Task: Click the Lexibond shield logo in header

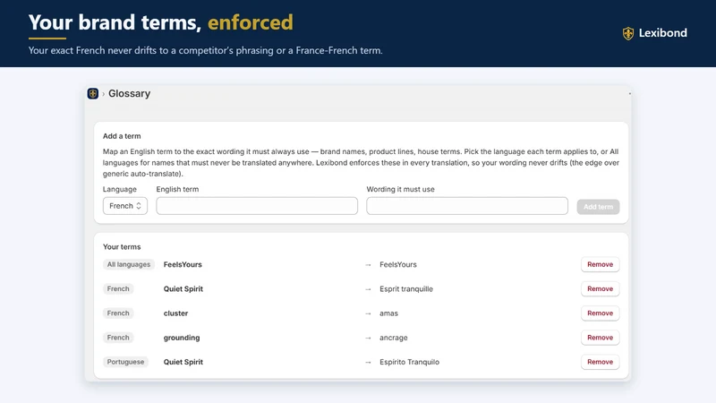Action: coord(628,33)
